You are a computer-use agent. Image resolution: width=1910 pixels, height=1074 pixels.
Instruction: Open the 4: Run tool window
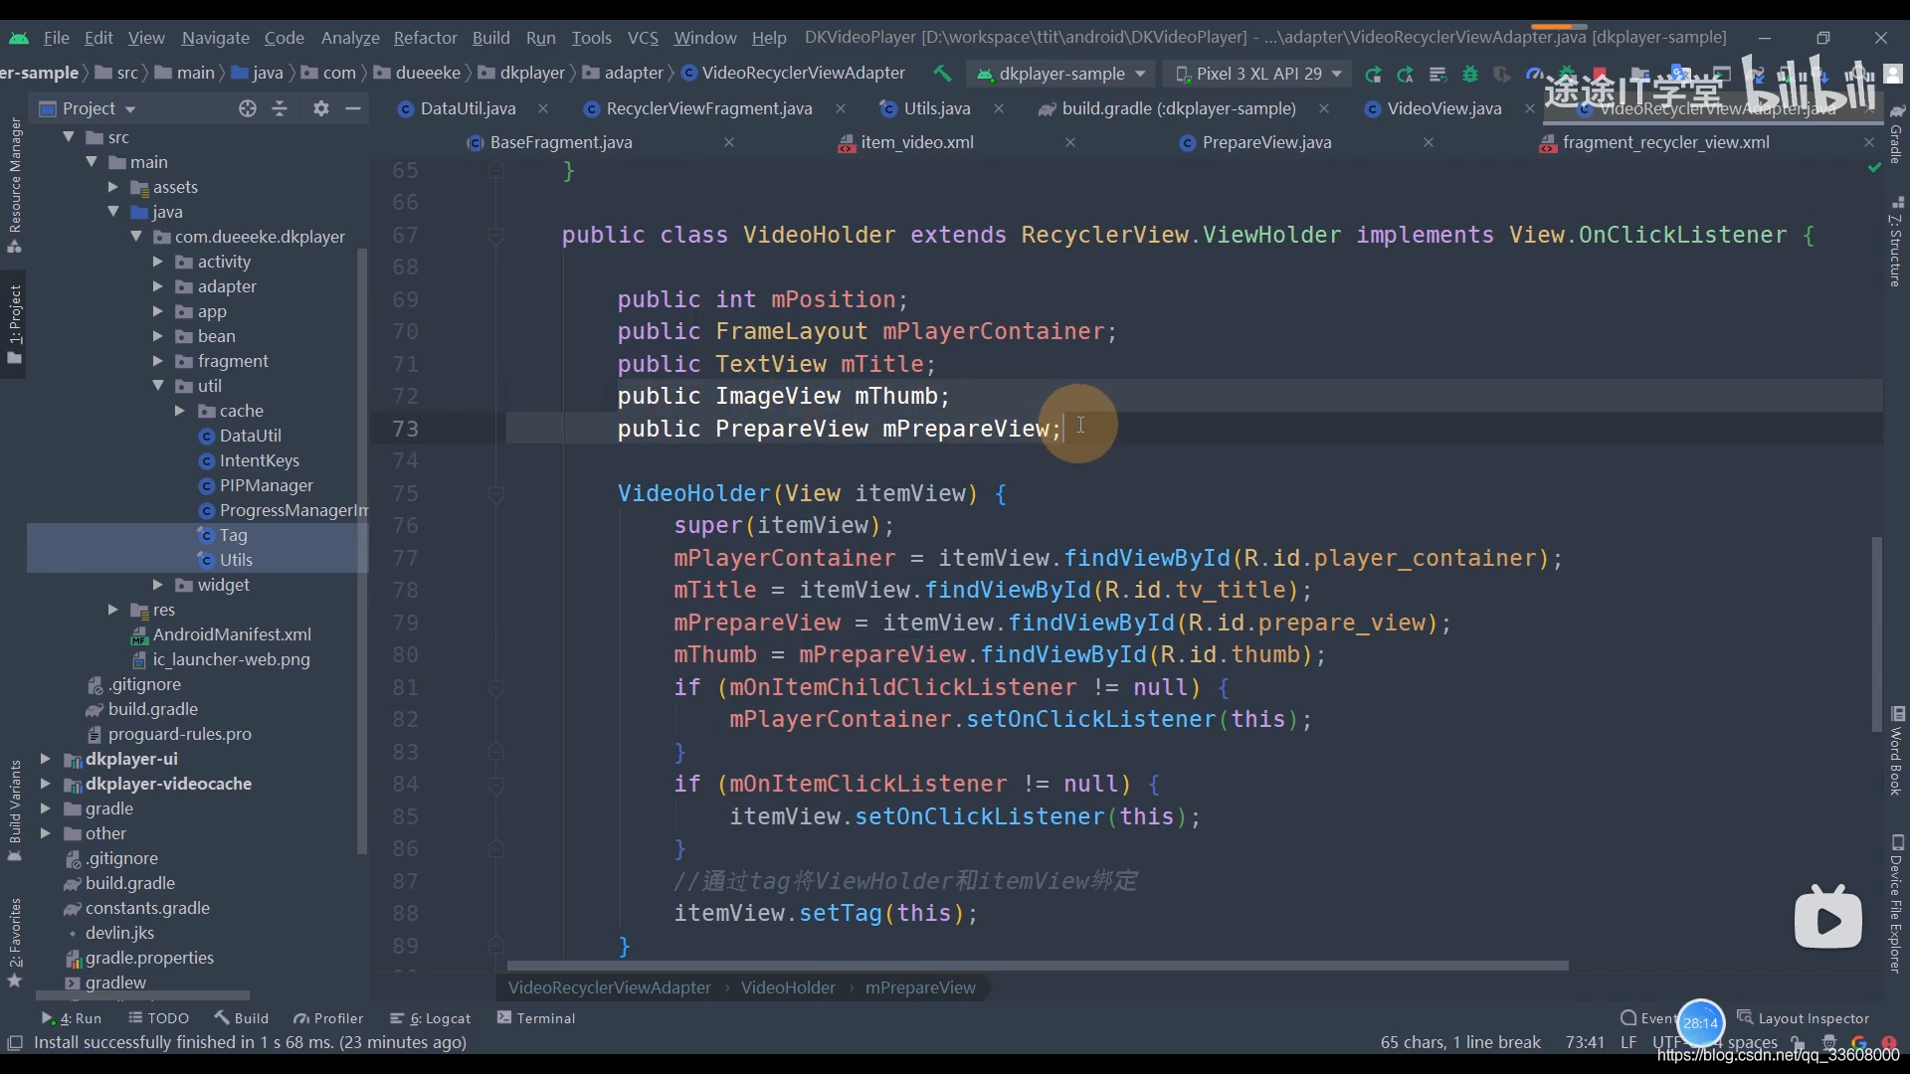click(72, 1018)
